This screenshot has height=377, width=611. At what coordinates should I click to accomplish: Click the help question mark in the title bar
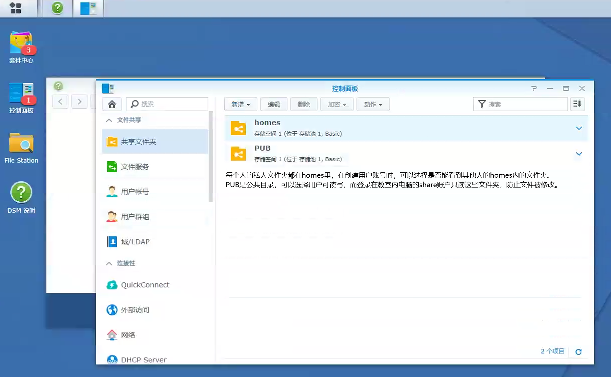tap(534, 88)
